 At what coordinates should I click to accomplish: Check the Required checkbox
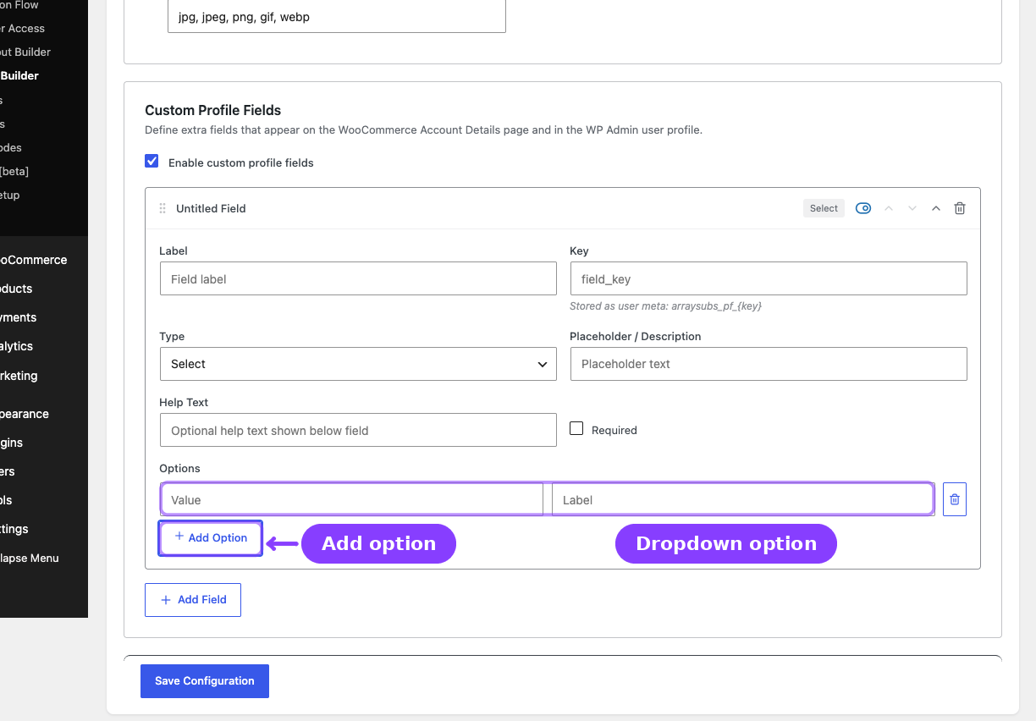(576, 428)
